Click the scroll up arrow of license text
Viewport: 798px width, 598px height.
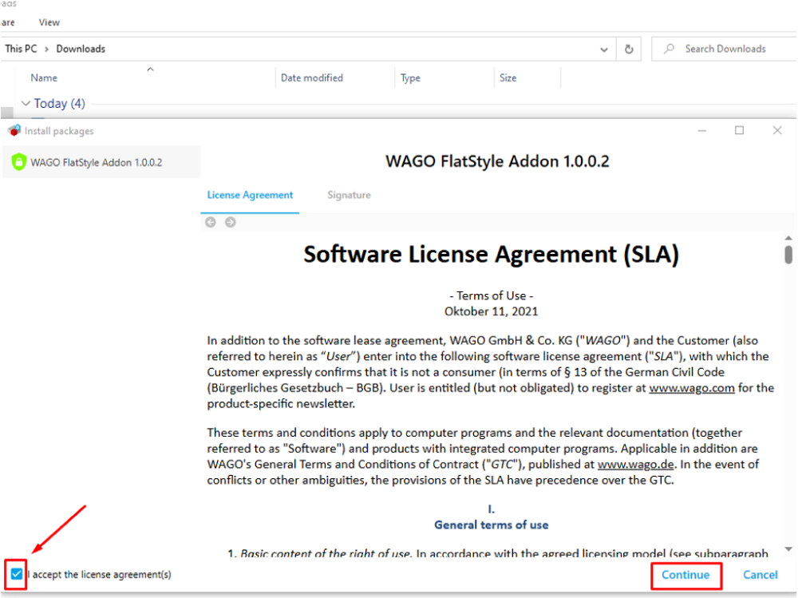(x=788, y=238)
